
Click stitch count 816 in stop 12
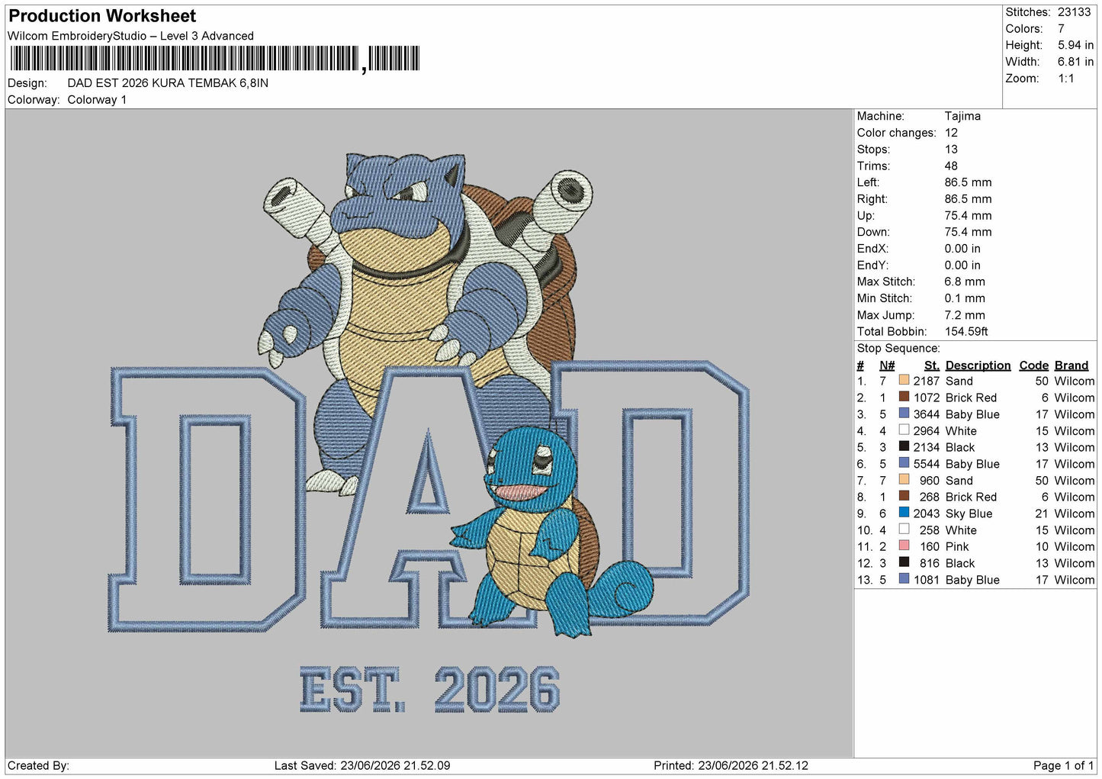[930, 563]
